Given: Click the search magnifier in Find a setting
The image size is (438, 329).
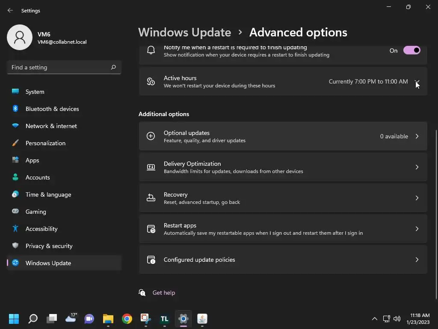Looking at the screenshot, I should [113, 67].
